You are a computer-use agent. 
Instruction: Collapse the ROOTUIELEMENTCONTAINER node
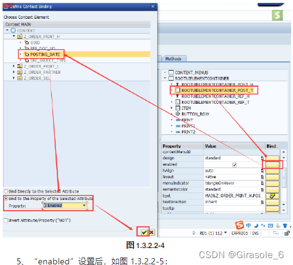[x=165, y=78]
